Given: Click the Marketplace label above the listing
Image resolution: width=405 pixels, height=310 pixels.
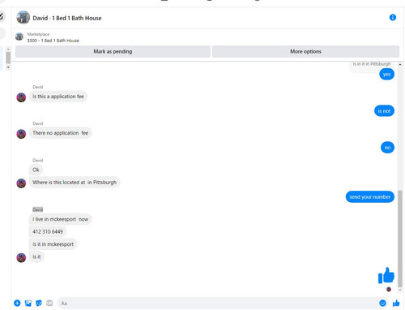Looking at the screenshot, I should point(38,34).
